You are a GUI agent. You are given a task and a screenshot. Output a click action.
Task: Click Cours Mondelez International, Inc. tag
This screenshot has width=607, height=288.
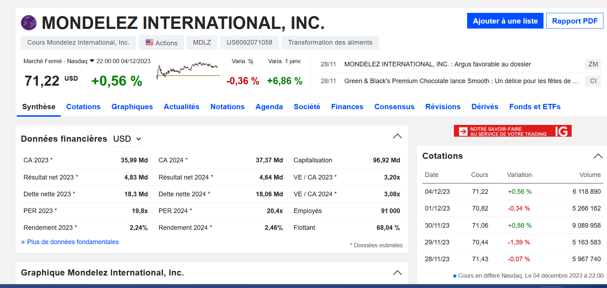click(x=78, y=42)
